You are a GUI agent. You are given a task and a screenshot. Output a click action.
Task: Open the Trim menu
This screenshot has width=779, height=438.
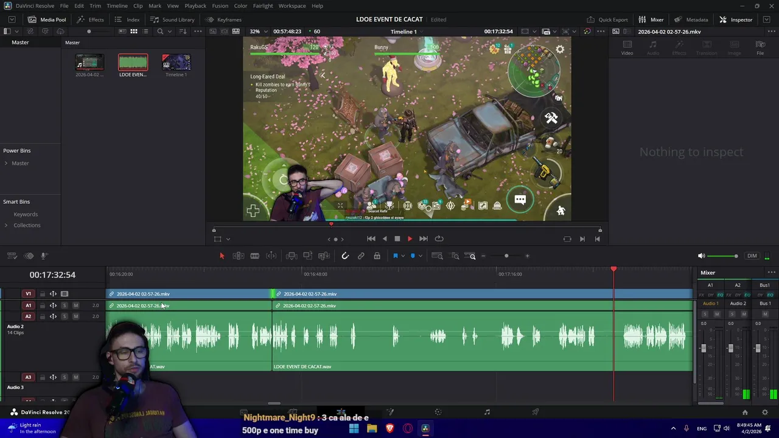click(x=95, y=5)
